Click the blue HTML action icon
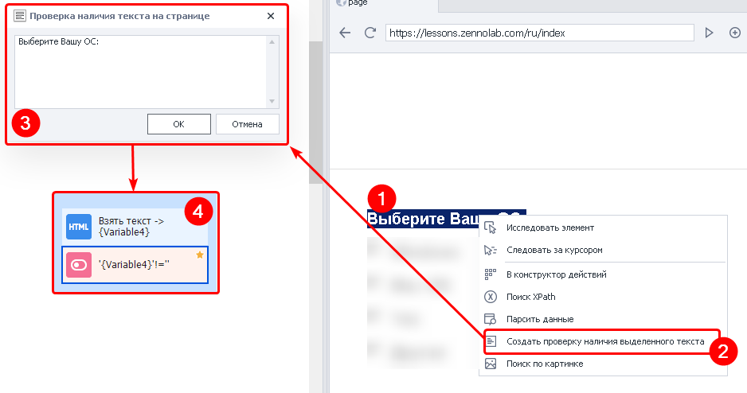The image size is (747, 393). [80, 227]
